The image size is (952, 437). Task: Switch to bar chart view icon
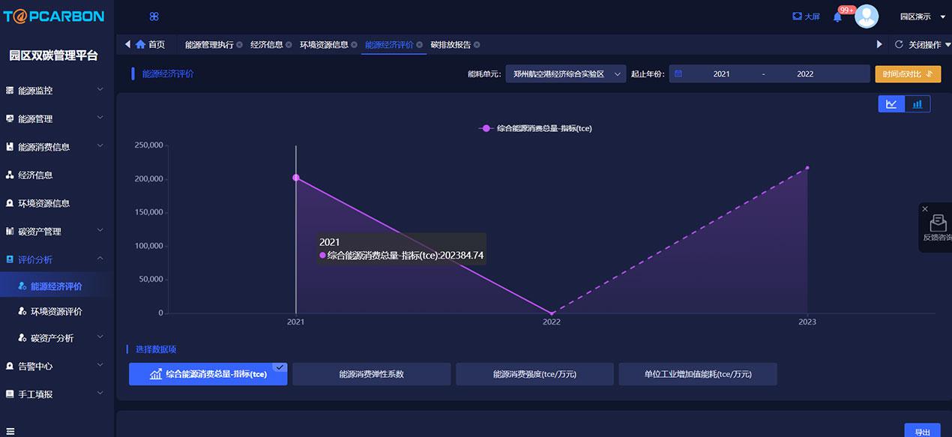pyautogui.click(x=918, y=104)
